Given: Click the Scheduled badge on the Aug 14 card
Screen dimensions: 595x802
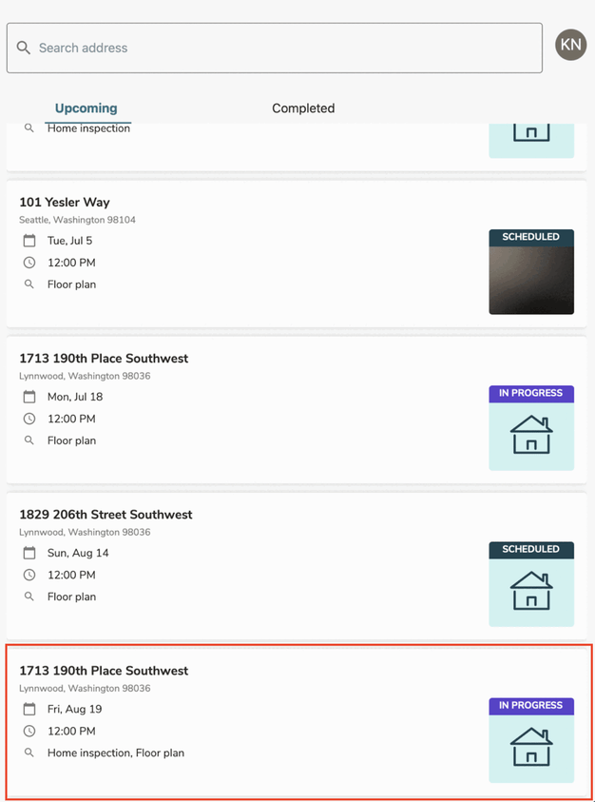Looking at the screenshot, I should tap(531, 549).
